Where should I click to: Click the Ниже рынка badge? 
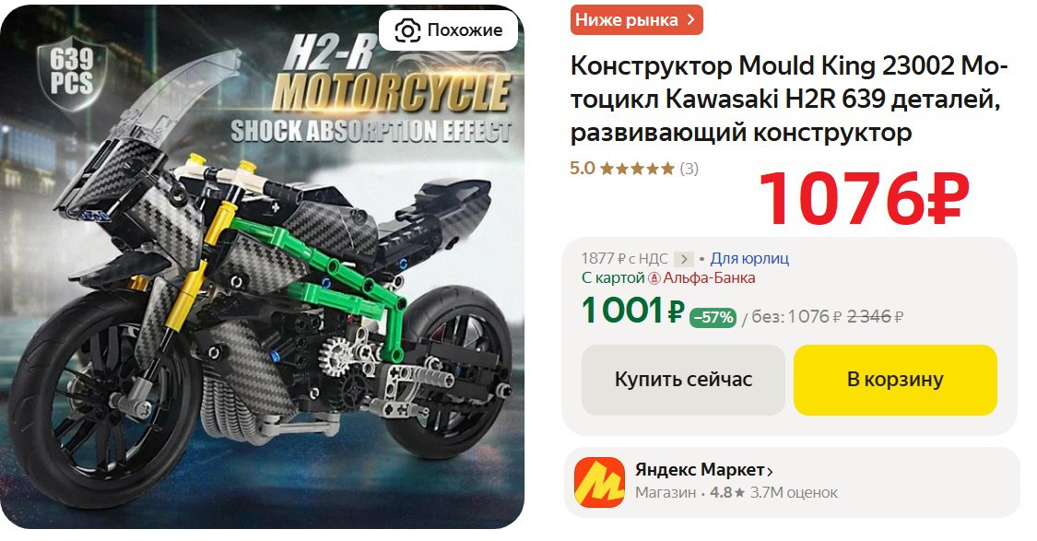pyautogui.click(x=636, y=20)
